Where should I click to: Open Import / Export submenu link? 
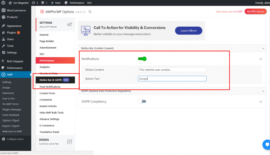(x=11, y=126)
